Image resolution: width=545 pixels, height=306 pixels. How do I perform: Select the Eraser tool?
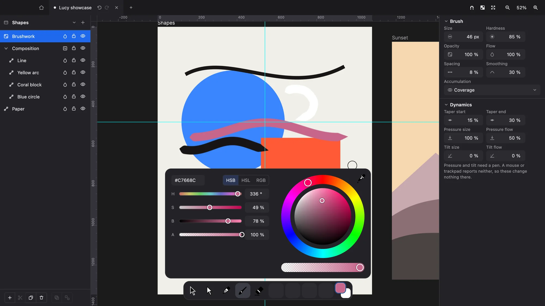259,291
